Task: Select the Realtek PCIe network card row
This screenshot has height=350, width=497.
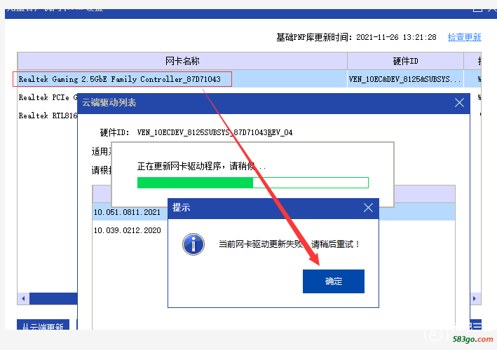Action: tap(48, 97)
